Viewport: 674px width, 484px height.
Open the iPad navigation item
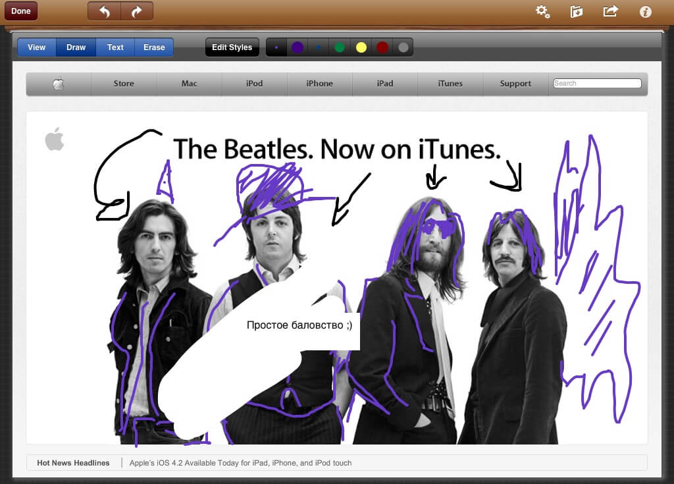coord(384,84)
